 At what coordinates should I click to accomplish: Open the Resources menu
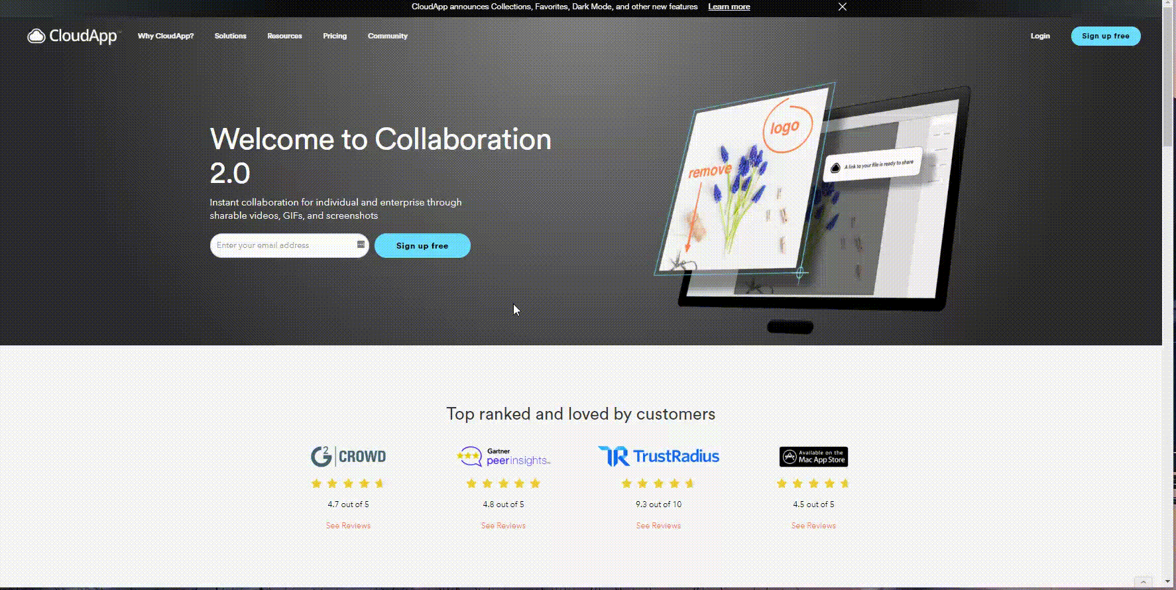tap(284, 36)
